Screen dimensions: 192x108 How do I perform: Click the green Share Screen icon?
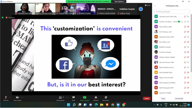pyautogui.click(x=84, y=97)
